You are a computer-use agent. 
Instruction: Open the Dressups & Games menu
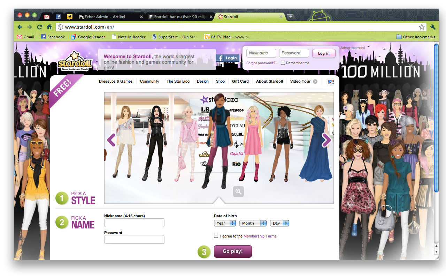point(116,81)
